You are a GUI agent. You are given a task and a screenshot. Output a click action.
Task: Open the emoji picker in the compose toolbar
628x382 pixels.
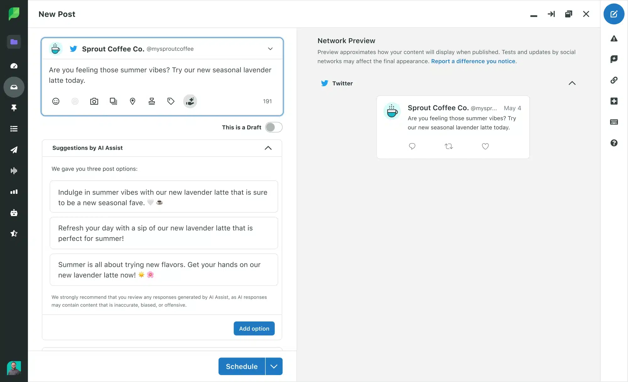[56, 101]
